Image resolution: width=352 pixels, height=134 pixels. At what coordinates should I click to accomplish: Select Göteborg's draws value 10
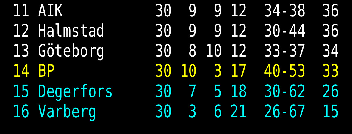tap(214, 51)
